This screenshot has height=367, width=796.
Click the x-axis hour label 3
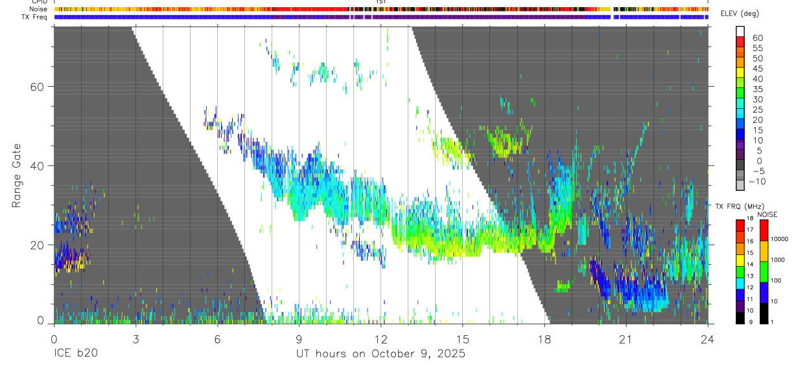point(135,339)
